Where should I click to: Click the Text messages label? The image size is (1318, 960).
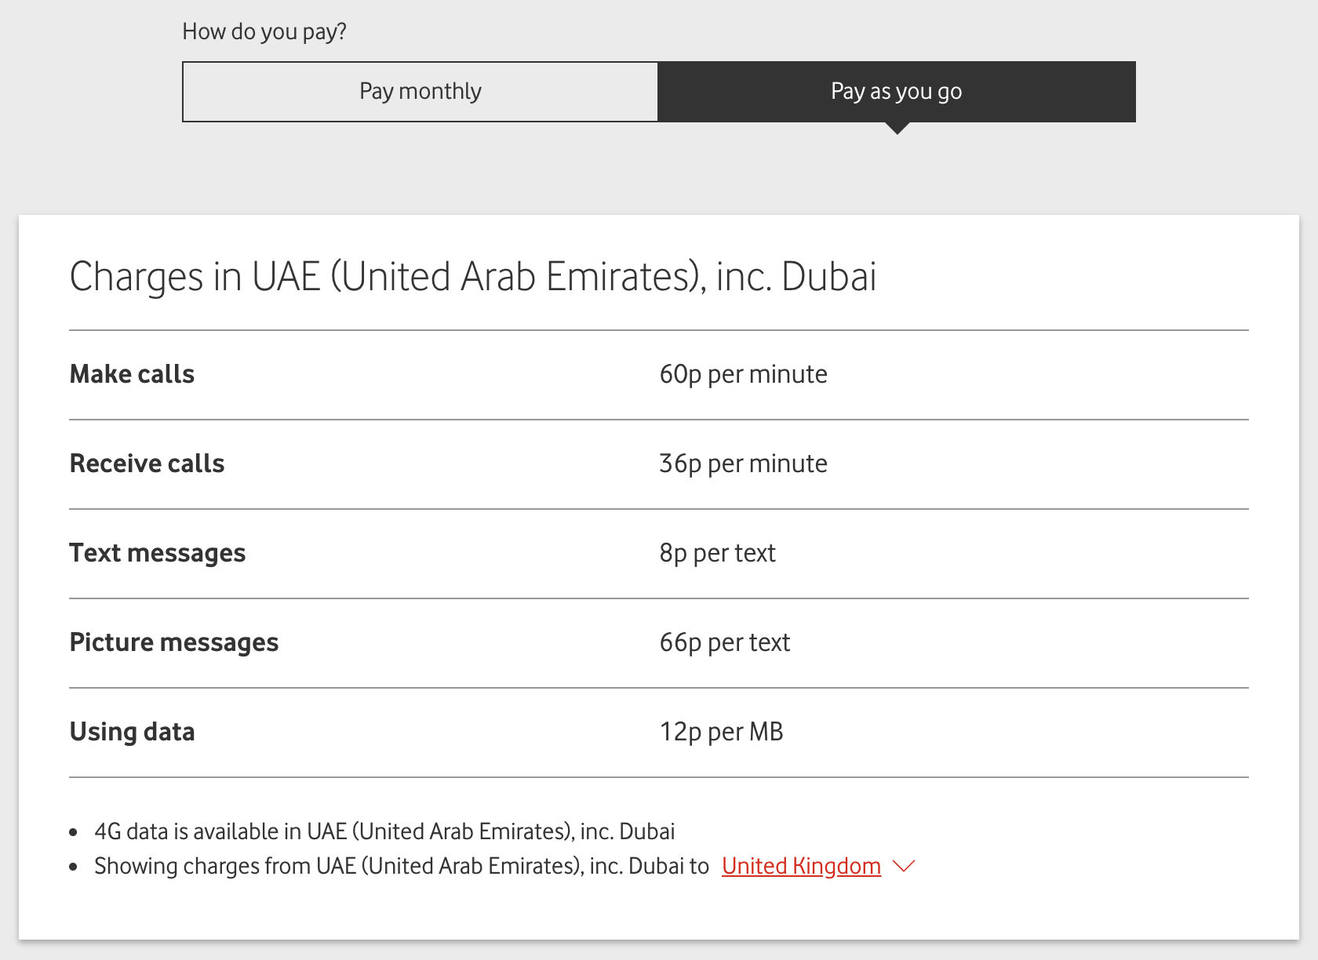click(157, 552)
